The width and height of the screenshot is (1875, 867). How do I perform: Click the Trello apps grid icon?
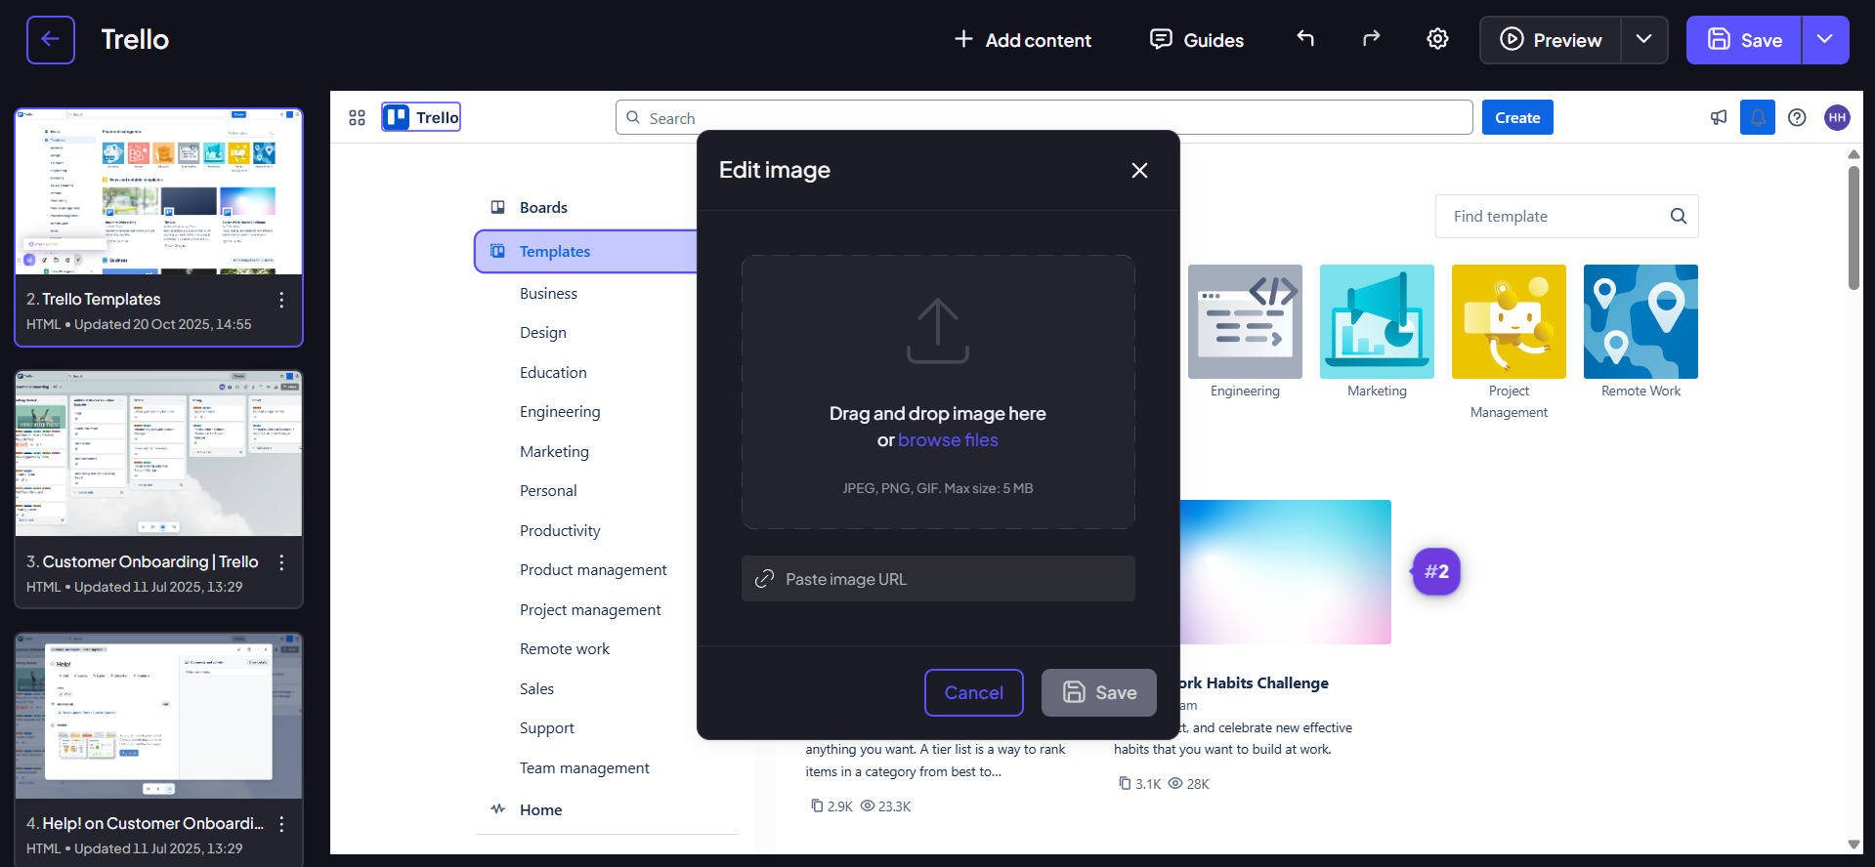tap(357, 117)
